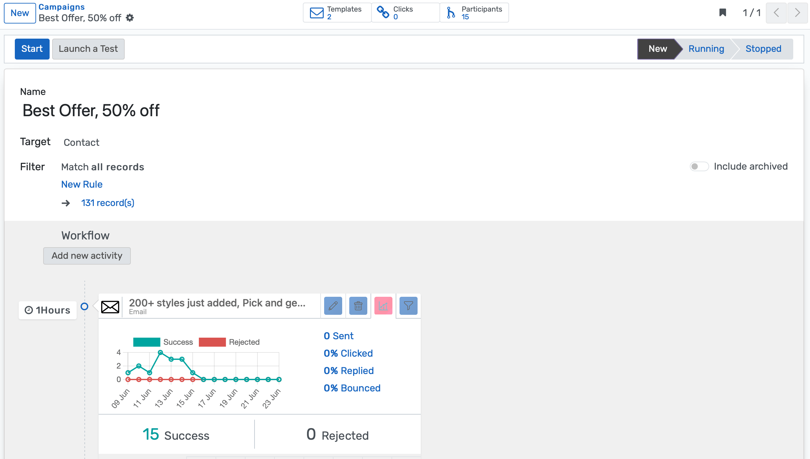This screenshot has height=459, width=810.
Task: Start the campaign
Action: (32, 49)
